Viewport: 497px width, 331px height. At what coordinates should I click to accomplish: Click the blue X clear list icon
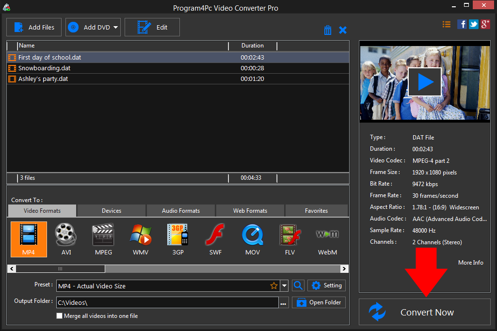343,30
